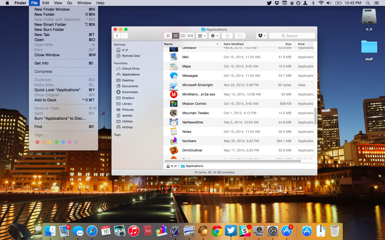This screenshot has height=240, width=385.
Task: Select AirDrop in the sidebar
Action: [x=127, y=127]
